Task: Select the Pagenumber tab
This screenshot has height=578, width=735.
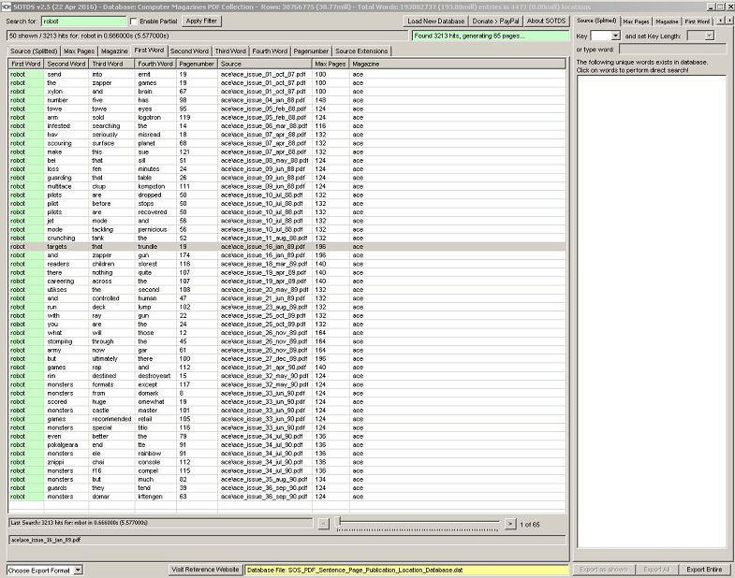Action: click(310, 51)
